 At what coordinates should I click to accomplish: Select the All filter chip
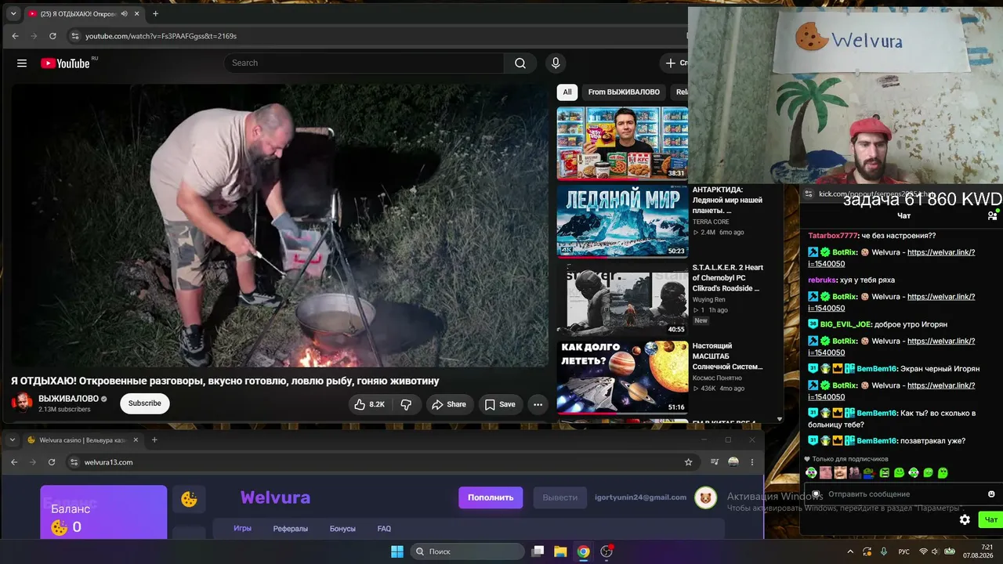(x=567, y=92)
